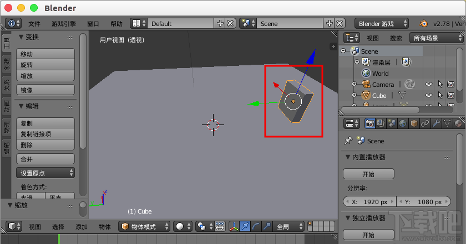The height and width of the screenshot is (244, 466).
Task: Open the 所有场景 outliner filter dropdown
Action: coord(436,38)
